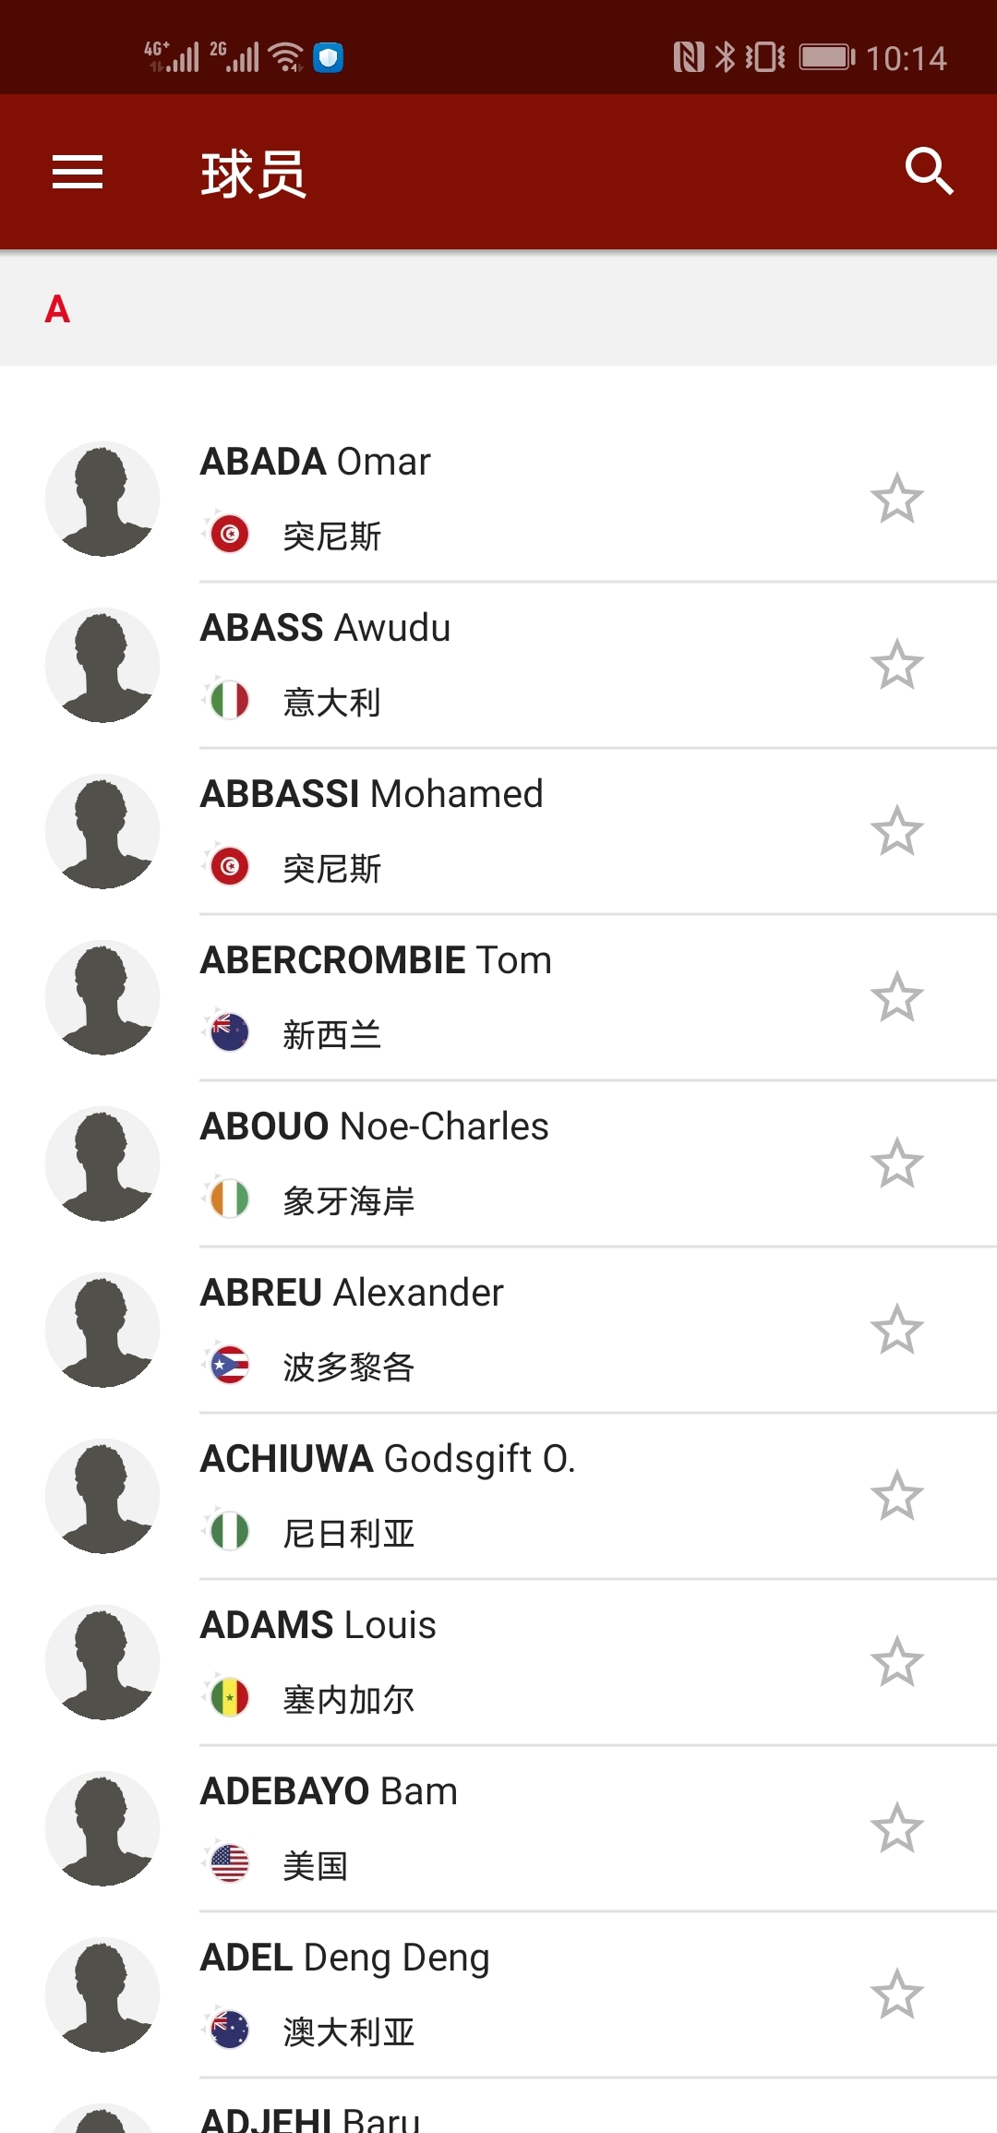Click the Italy flag under ABASS Awudu
This screenshot has width=997, height=2133.
click(x=229, y=700)
